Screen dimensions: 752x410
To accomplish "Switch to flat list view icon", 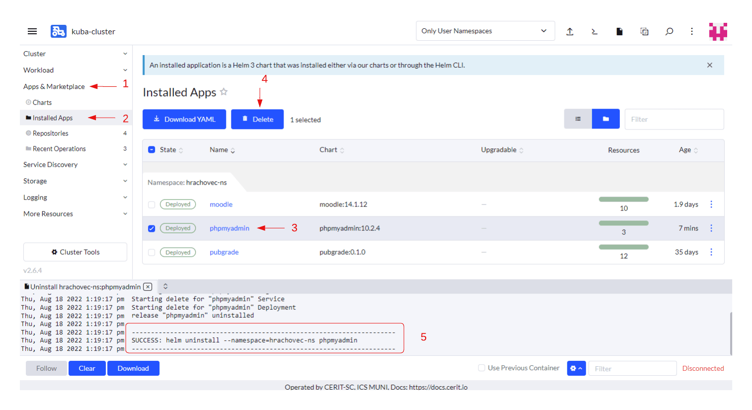I will [578, 119].
